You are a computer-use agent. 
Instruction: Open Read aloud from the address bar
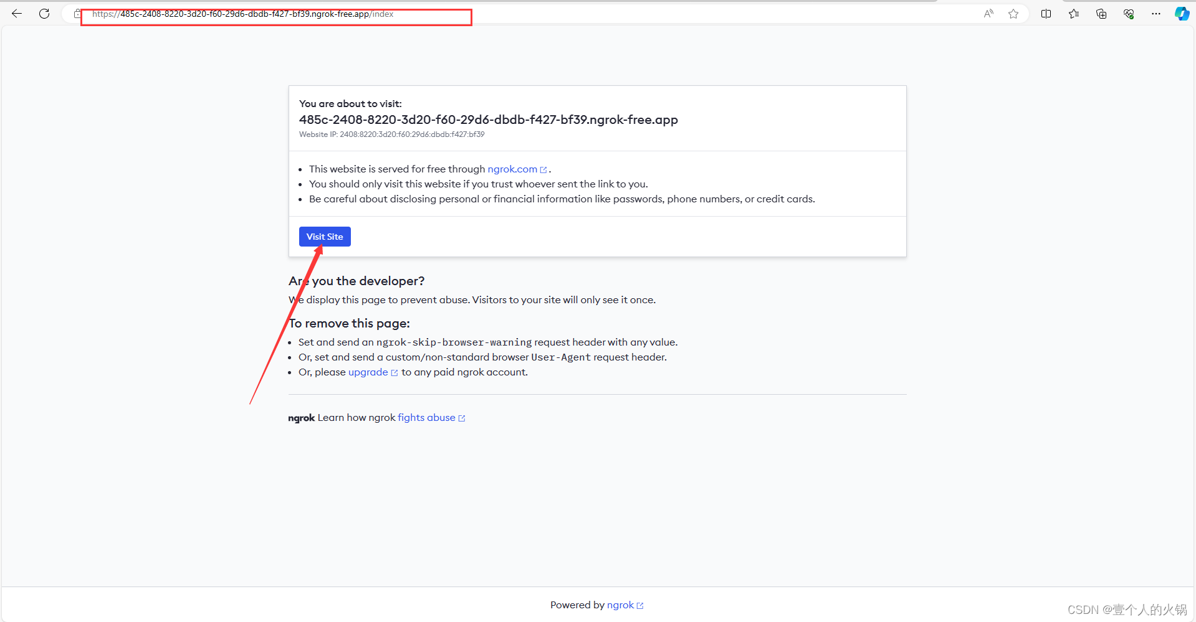click(988, 14)
